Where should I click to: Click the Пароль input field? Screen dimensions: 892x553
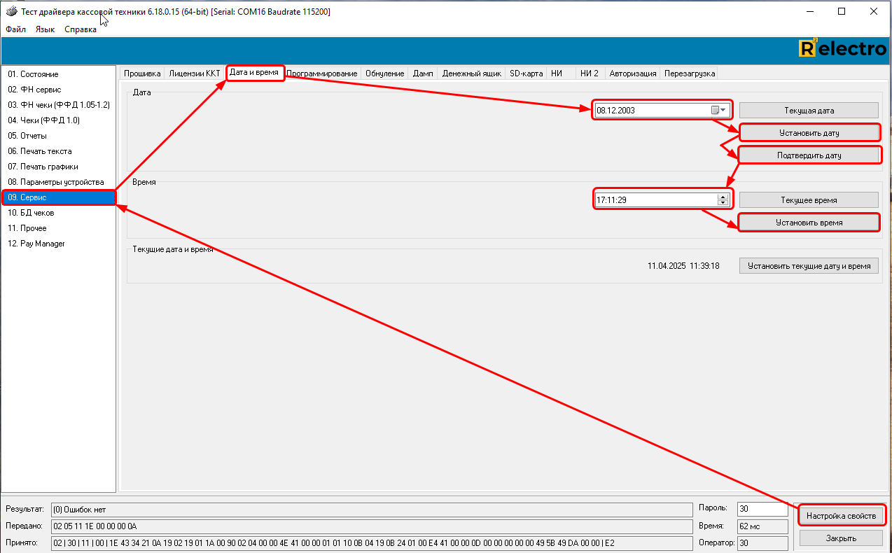(x=762, y=509)
